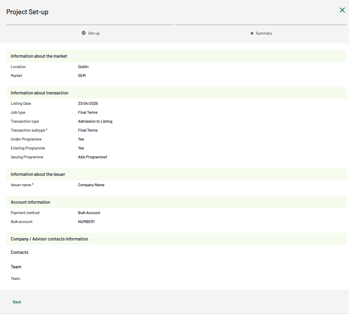This screenshot has height=314, width=349.
Task: Click the 'Account information' section header
Action: click(x=30, y=202)
